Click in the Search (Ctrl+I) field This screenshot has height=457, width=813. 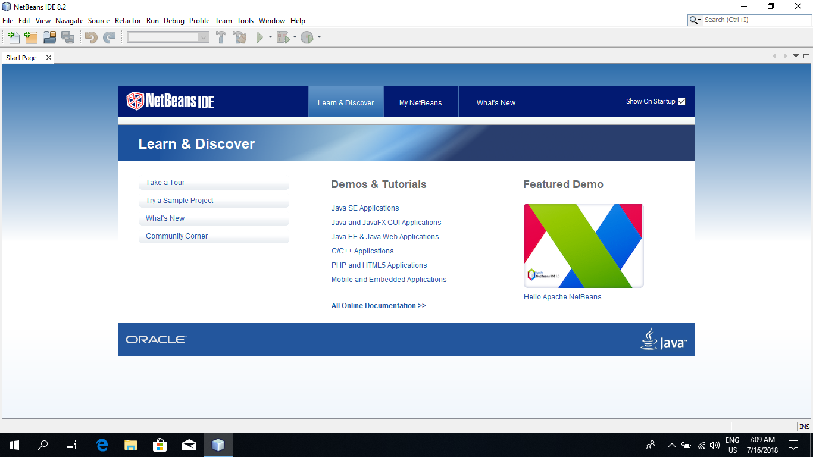[756, 20]
